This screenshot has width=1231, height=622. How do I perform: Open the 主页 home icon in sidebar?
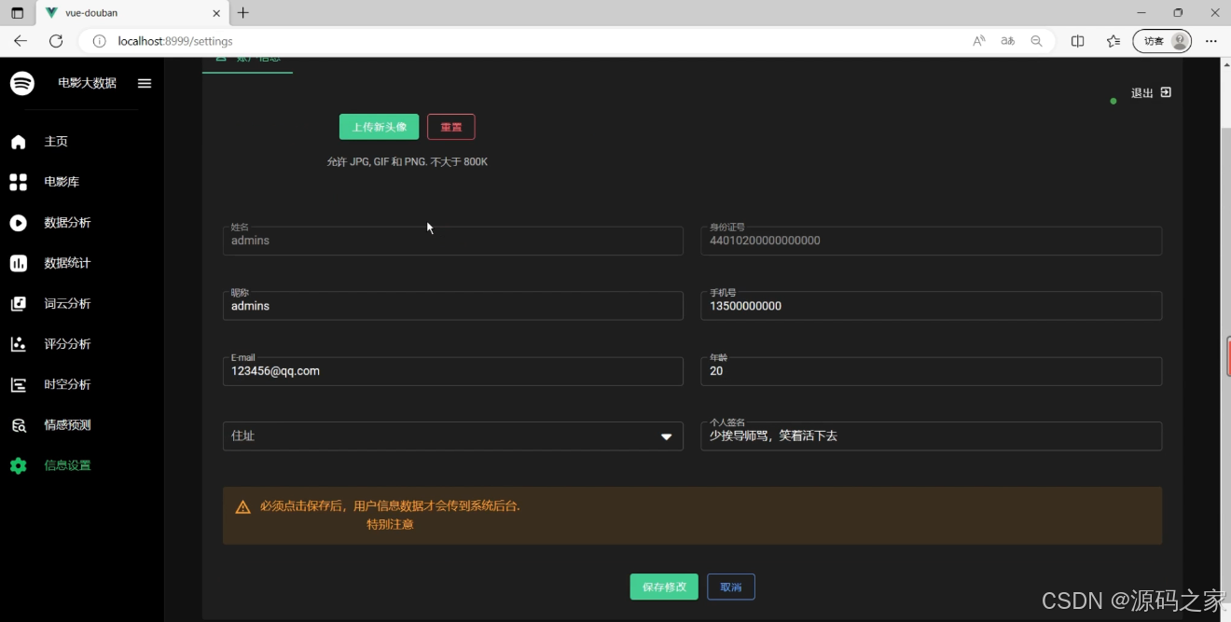click(x=18, y=141)
